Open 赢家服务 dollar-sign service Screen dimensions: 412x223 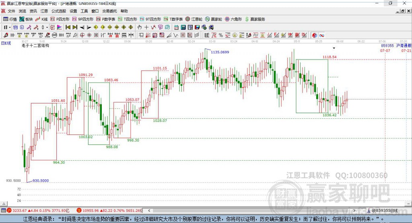(255, 19)
